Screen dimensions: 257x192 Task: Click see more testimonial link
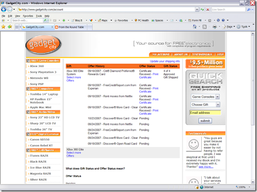pos(206,167)
